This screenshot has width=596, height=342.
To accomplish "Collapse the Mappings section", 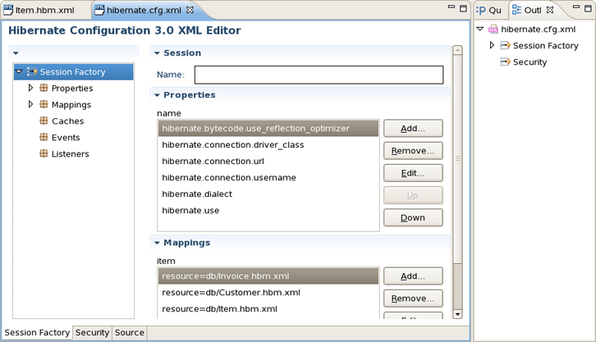I will coord(157,243).
